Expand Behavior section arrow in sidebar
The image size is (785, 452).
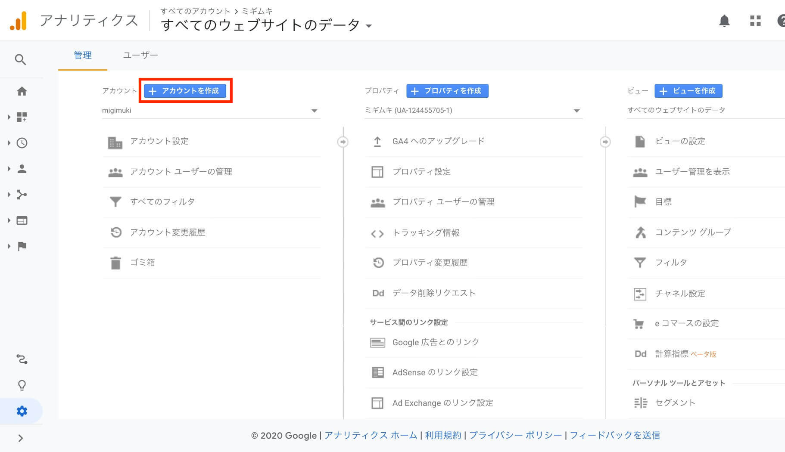point(9,220)
